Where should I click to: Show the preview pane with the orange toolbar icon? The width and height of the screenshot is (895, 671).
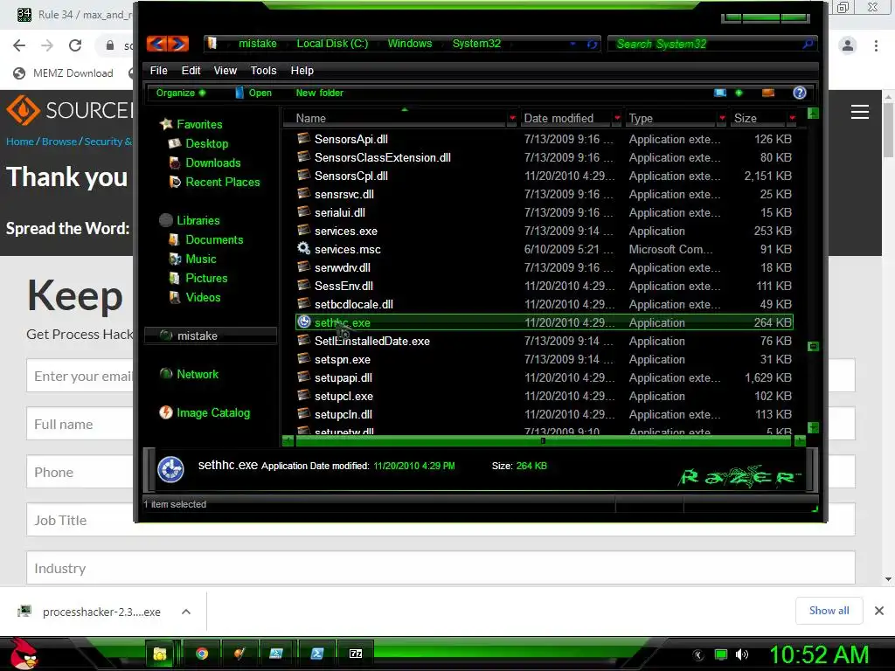(x=768, y=93)
